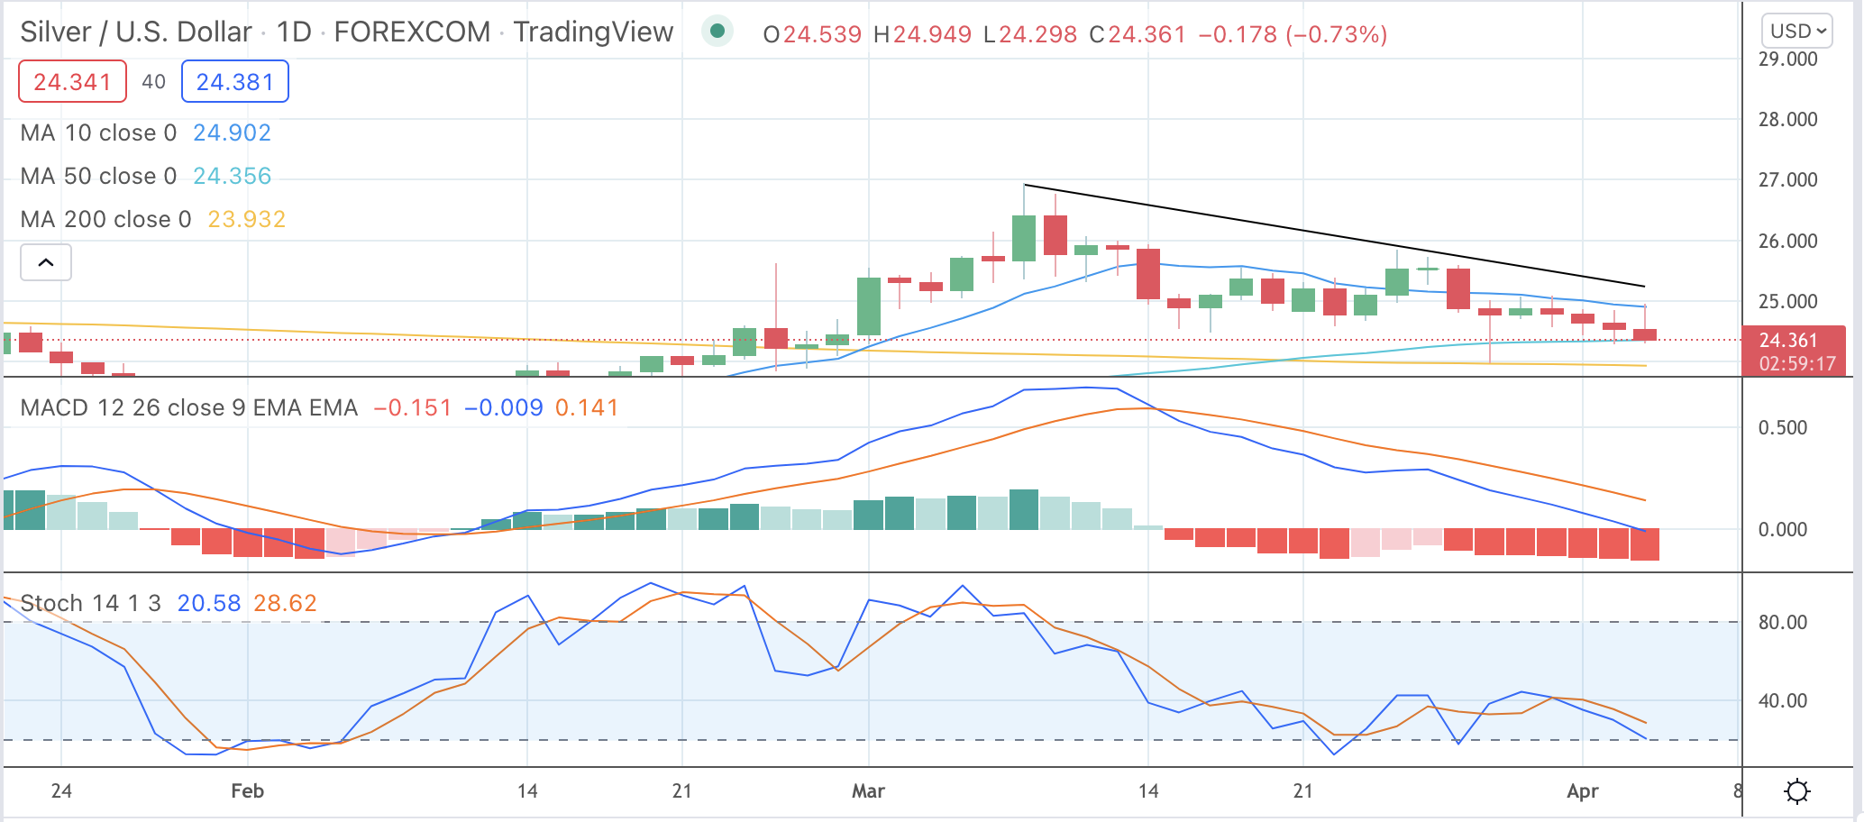Click the MA 10 value 24.902
Screen dimensions: 1864x822
coord(233,132)
